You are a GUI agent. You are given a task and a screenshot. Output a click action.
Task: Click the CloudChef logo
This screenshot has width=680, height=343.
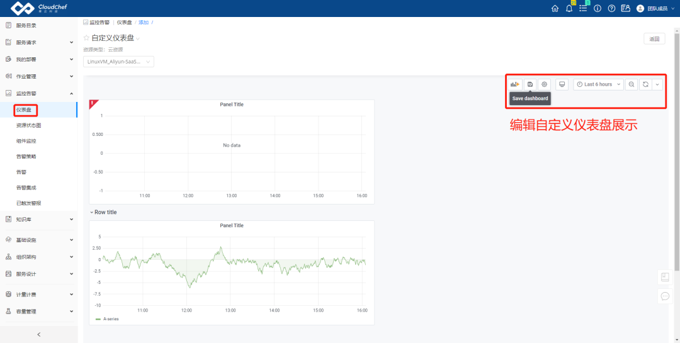[38, 8]
